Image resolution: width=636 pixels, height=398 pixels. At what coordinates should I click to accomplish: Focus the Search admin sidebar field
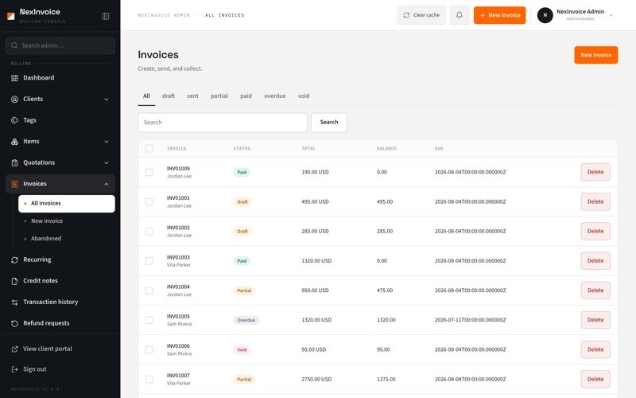(60, 45)
